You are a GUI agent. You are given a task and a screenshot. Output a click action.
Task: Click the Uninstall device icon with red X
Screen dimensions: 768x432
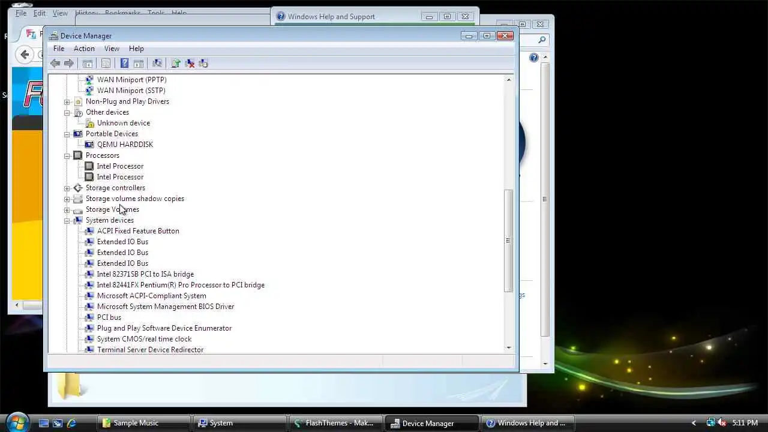pos(190,63)
